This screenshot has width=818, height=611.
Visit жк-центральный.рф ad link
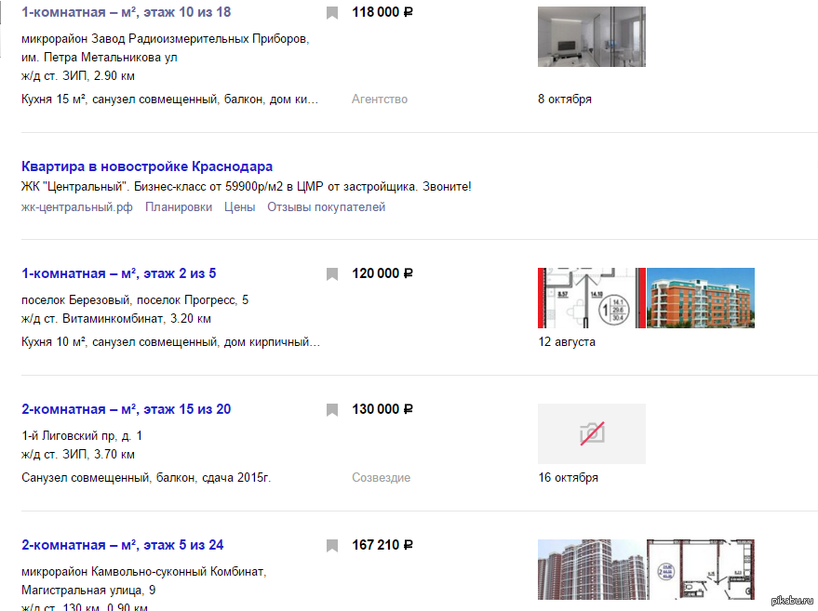76,207
